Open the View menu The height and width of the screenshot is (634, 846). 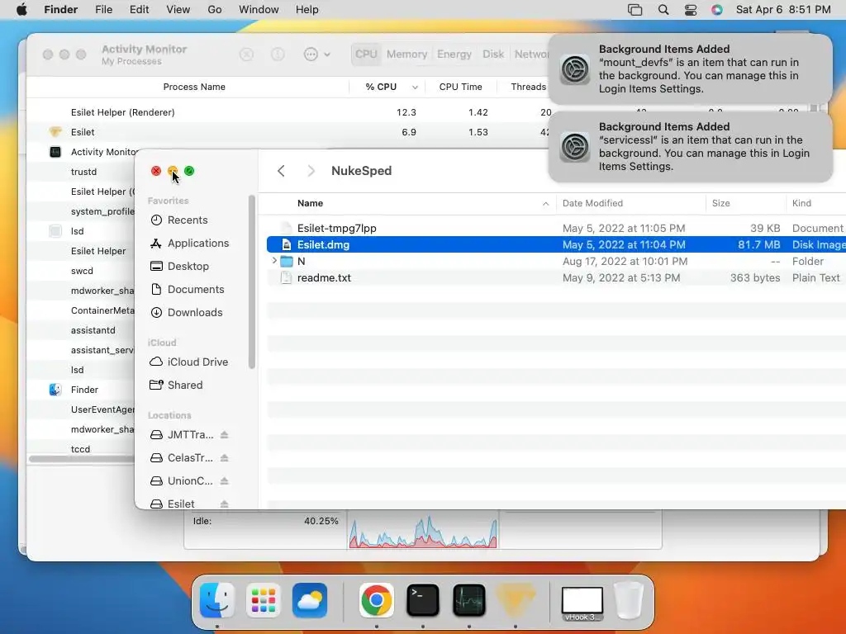(178, 10)
